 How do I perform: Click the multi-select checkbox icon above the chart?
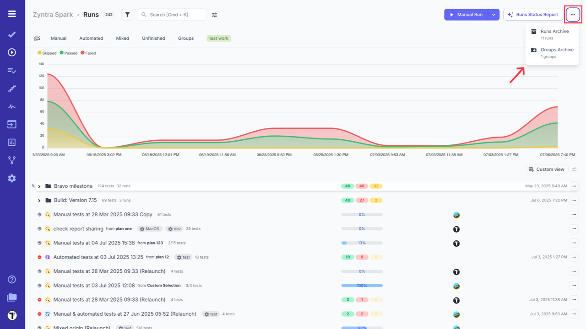point(37,38)
